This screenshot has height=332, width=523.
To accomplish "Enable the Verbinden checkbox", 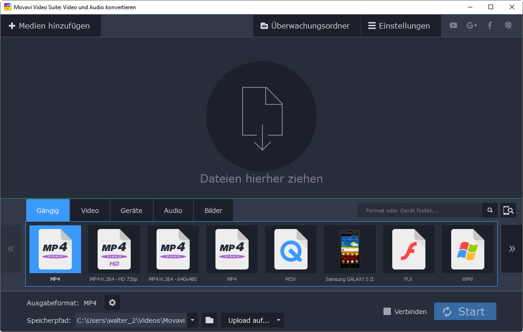I will click(x=387, y=312).
